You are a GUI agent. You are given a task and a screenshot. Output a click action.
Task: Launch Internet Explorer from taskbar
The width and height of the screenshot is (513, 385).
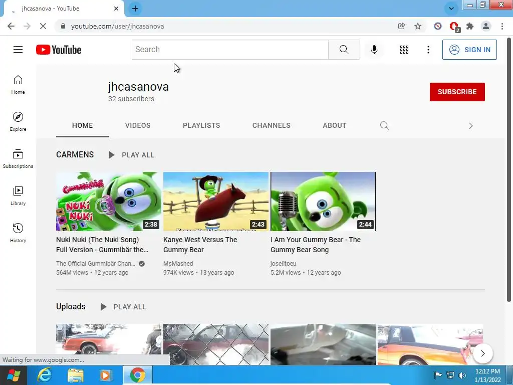[44, 375]
